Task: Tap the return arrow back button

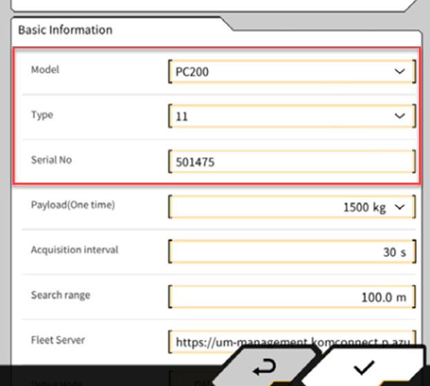Action: tap(265, 367)
